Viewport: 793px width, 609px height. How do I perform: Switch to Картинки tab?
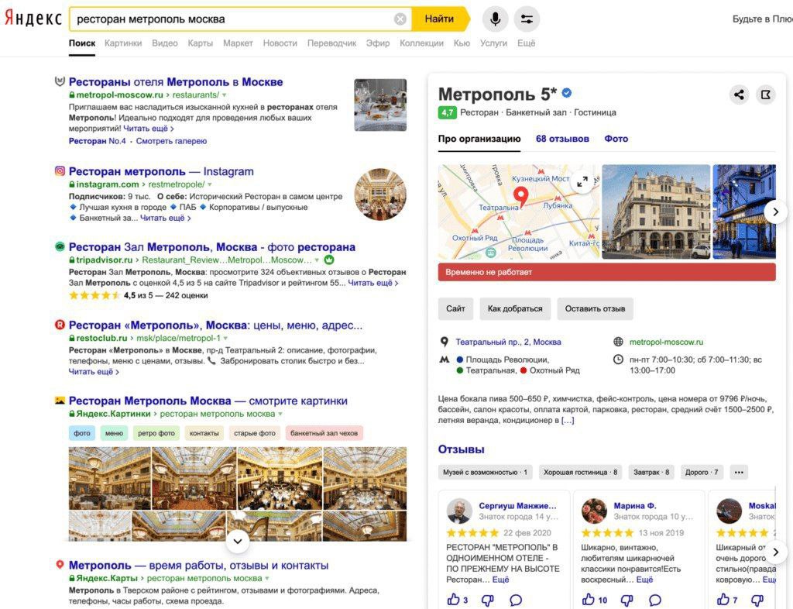(123, 43)
